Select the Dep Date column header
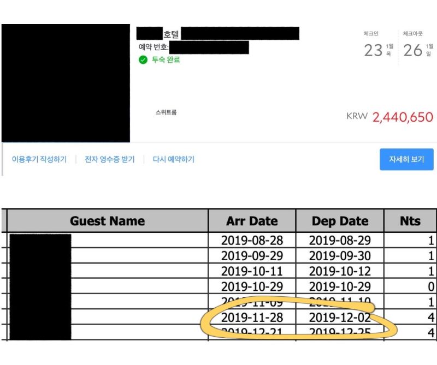 coord(340,221)
